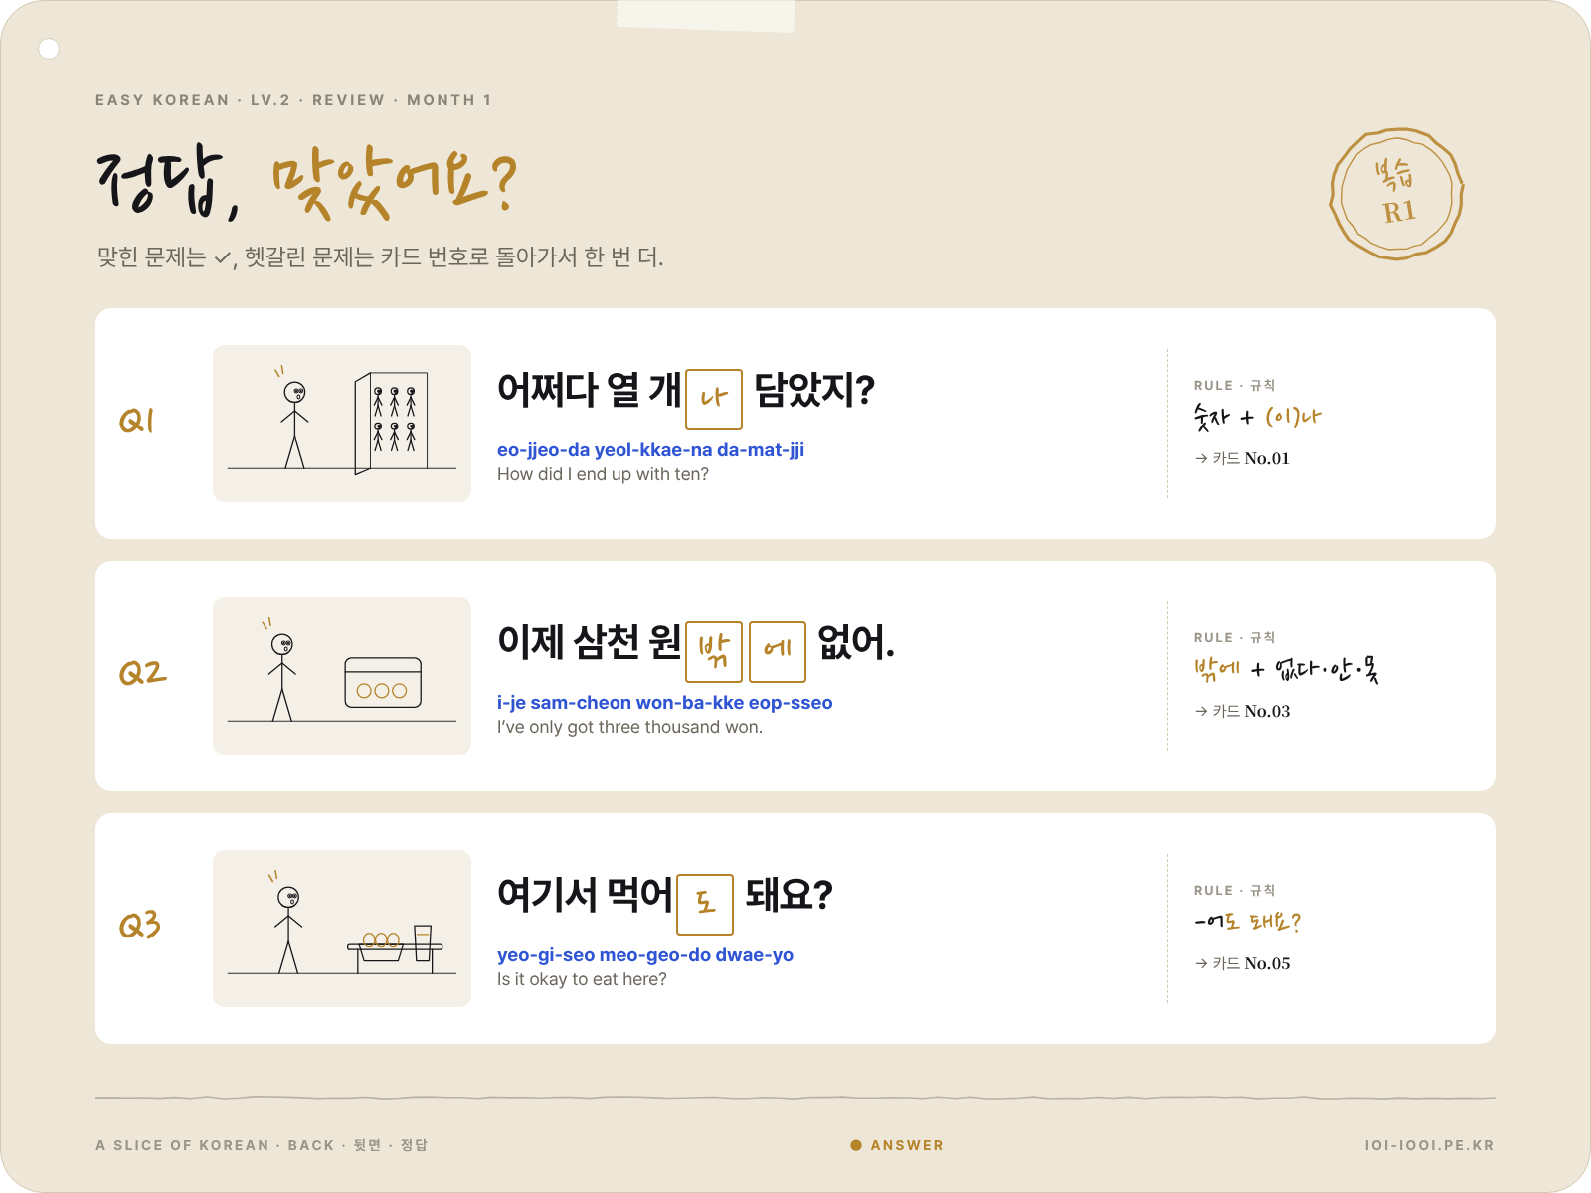Screen dimensions: 1591x1193
Task: Click the Q3 label
Action: click(139, 926)
